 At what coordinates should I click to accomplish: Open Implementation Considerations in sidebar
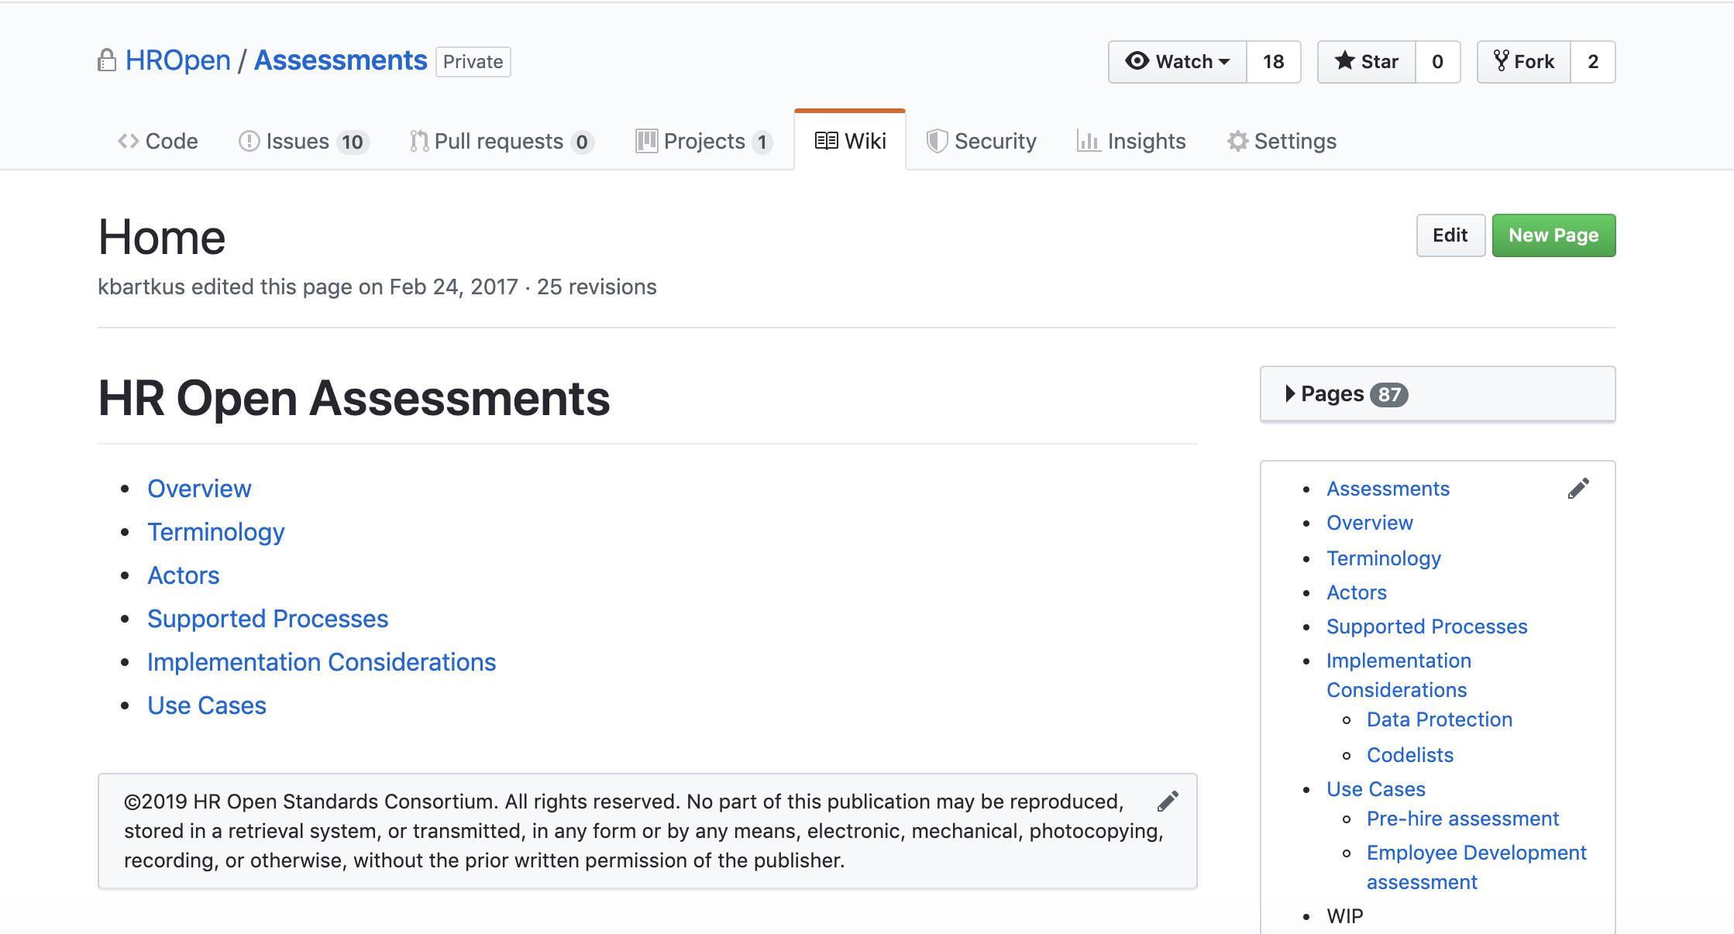[1399, 675]
